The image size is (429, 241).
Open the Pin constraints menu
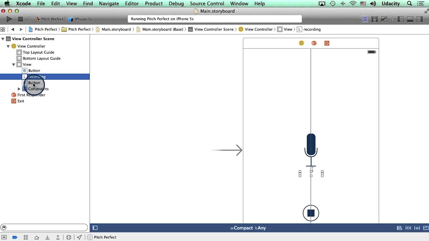408,228
